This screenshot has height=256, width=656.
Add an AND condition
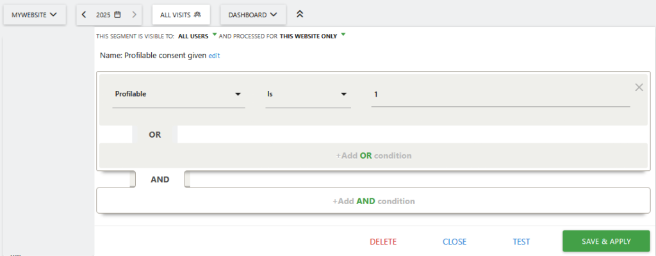click(373, 201)
